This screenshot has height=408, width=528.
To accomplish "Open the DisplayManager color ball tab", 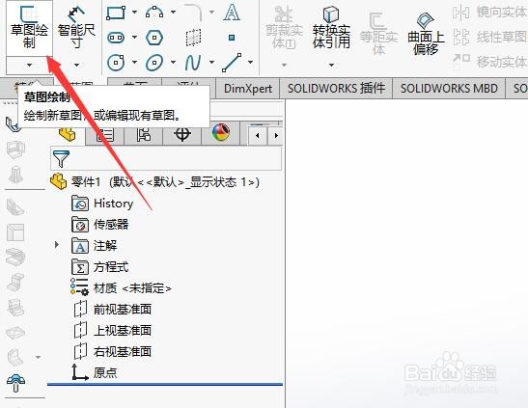I will (x=220, y=133).
